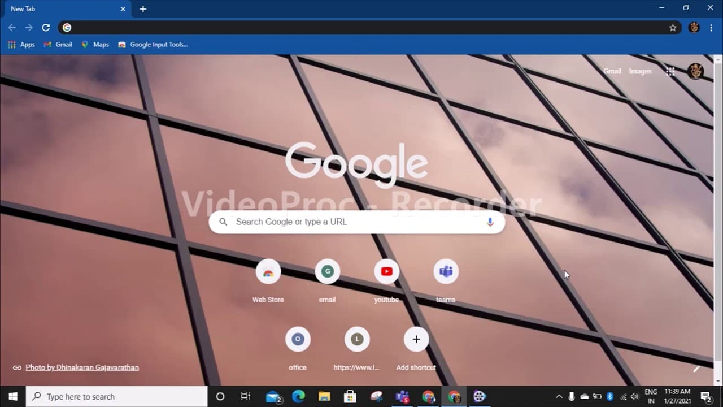This screenshot has width=723, height=407.
Task: Open the film reel recorder app in taskbar
Action: point(480,396)
